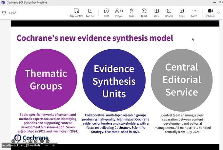The width and height of the screenshot is (223, 150).
Task: Zoom in shared content with plus
Action: pos(54,145)
